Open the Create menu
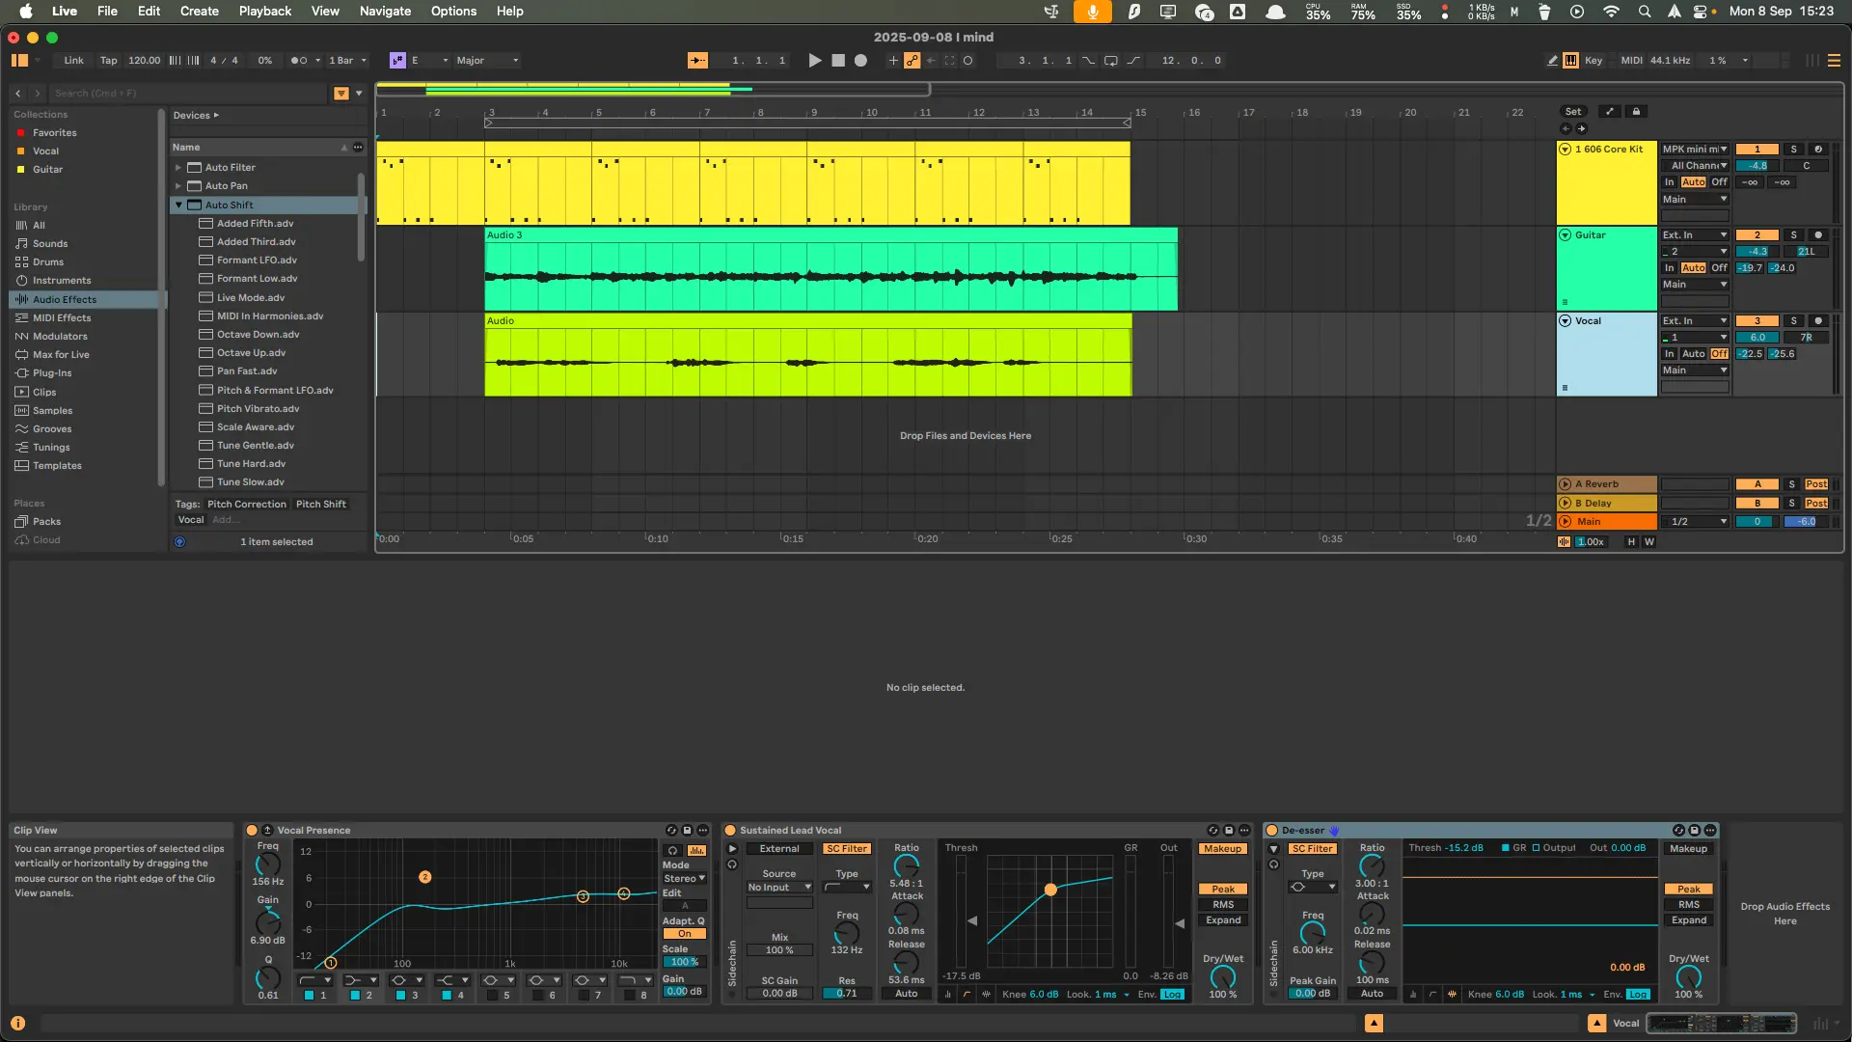 pos(199,11)
